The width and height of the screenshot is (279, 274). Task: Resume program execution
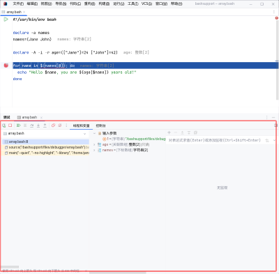[x=18, y=125]
